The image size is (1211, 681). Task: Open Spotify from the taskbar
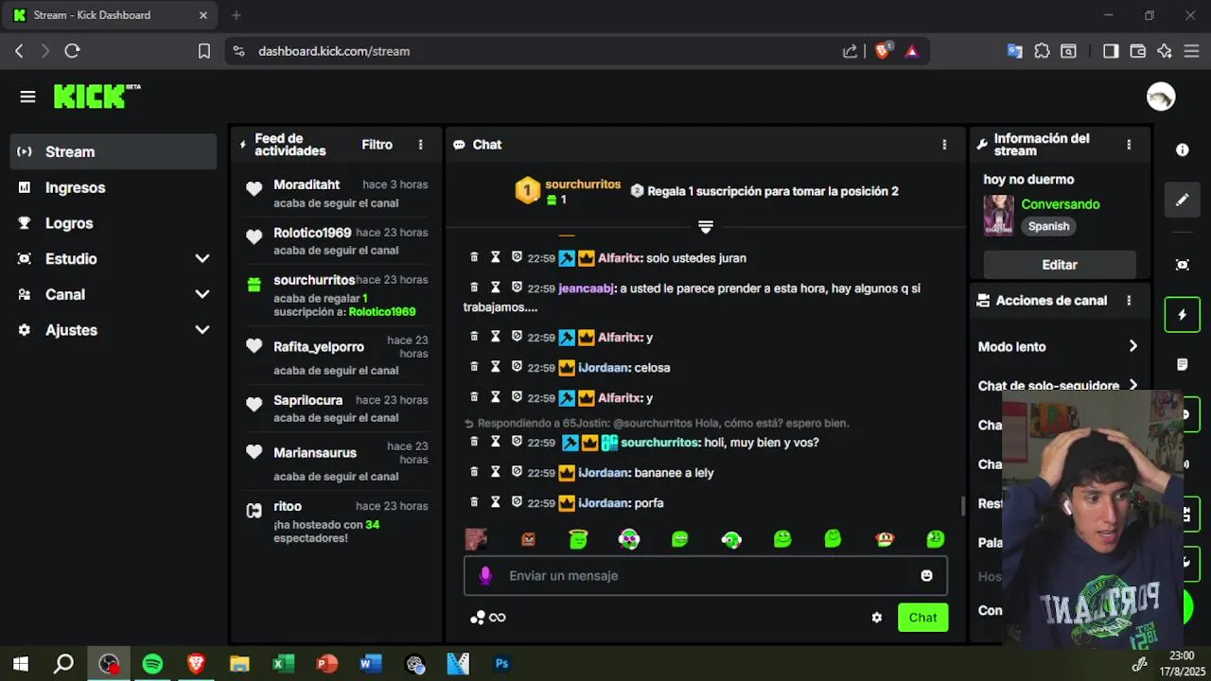point(152,664)
